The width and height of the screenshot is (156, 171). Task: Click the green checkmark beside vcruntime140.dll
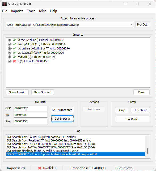[14, 48]
